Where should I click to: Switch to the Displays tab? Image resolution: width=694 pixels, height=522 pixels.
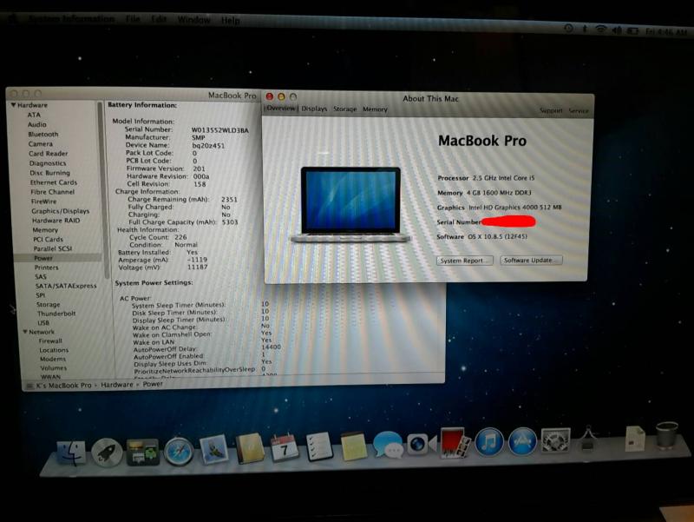(314, 109)
